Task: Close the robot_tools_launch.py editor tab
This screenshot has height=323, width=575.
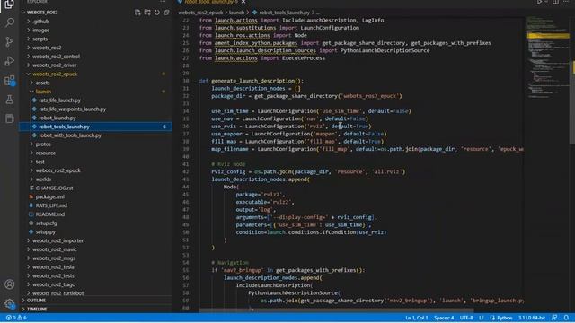Action: (243, 2)
